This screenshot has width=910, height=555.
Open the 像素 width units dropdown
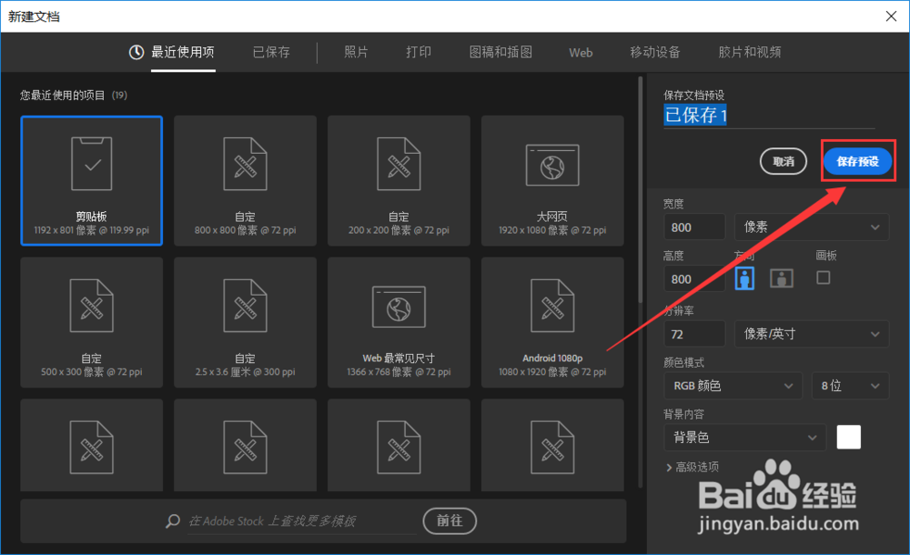811,227
